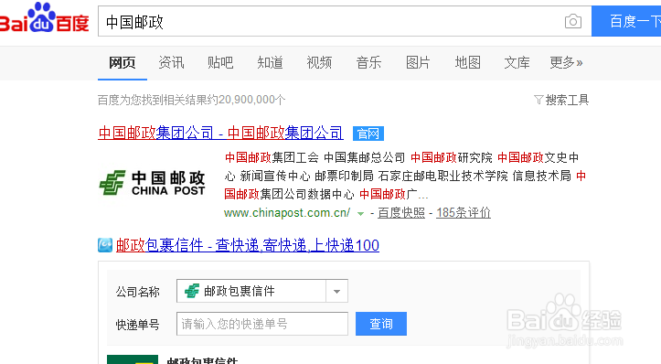Switch to the 资讯 tab
661x364 pixels.
171,63
